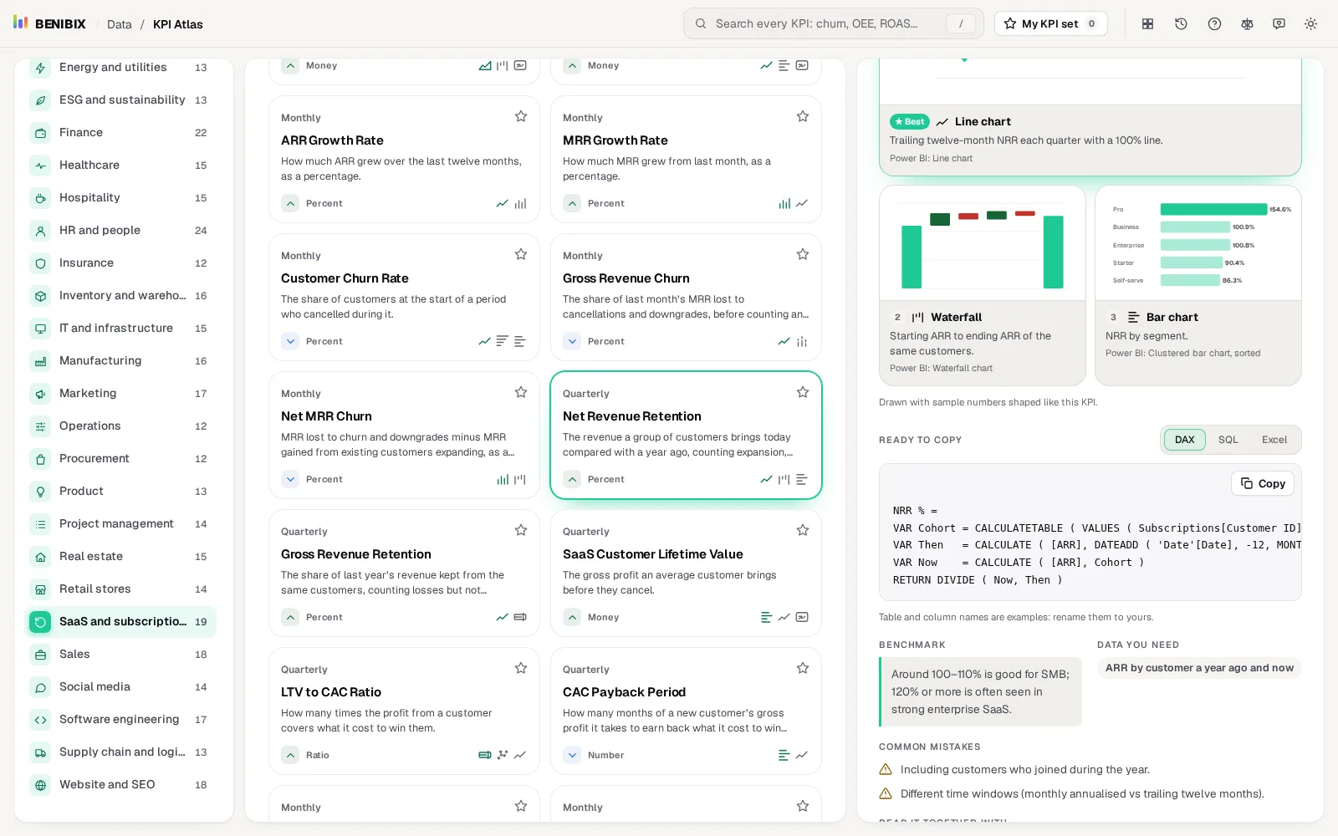Star the MRR Growth Rate card

[x=803, y=116]
